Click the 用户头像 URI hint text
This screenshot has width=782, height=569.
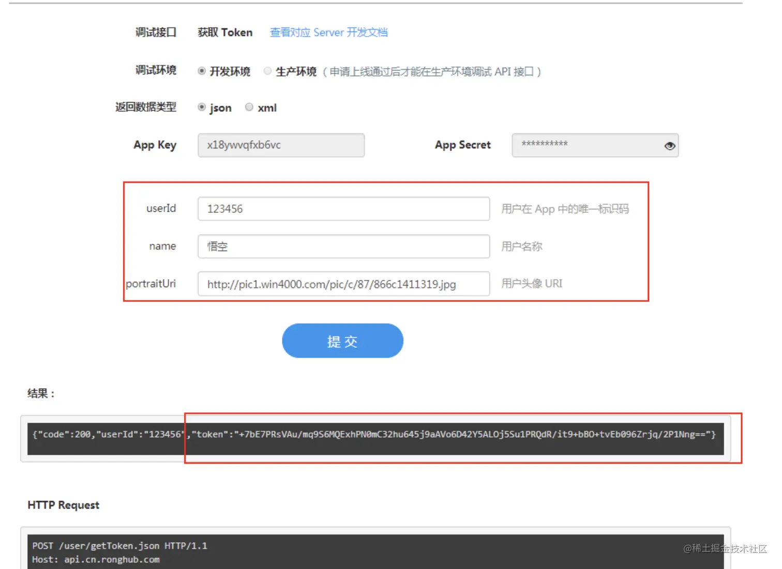pyautogui.click(x=532, y=283)
